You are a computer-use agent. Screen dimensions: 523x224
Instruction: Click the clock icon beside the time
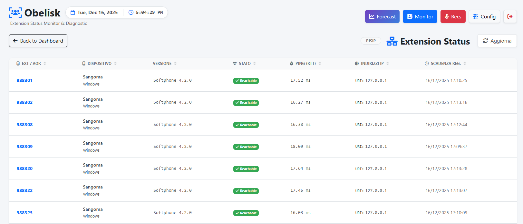(x=131, y=13)
